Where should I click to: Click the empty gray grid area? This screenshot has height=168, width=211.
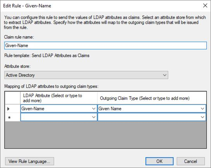pyautogui.click(x=106, y=134)
